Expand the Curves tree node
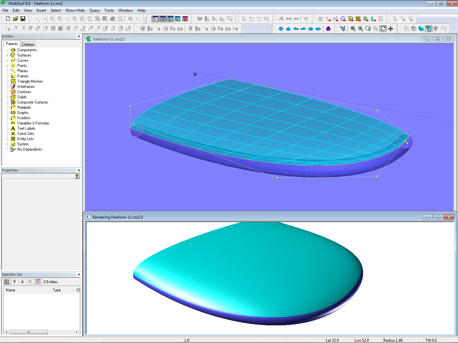This screenshot has height=343, width=458. (x=8, y=61)
